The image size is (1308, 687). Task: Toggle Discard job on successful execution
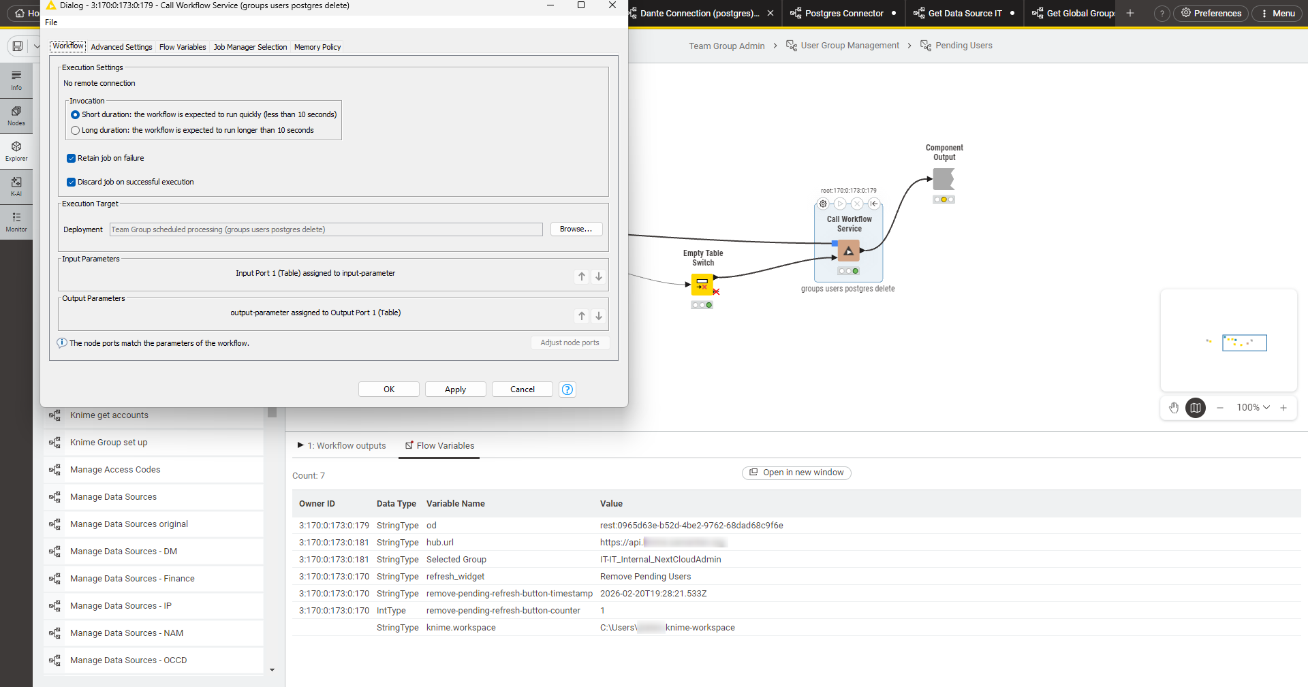pyautogui.click(x=72, y=182)
